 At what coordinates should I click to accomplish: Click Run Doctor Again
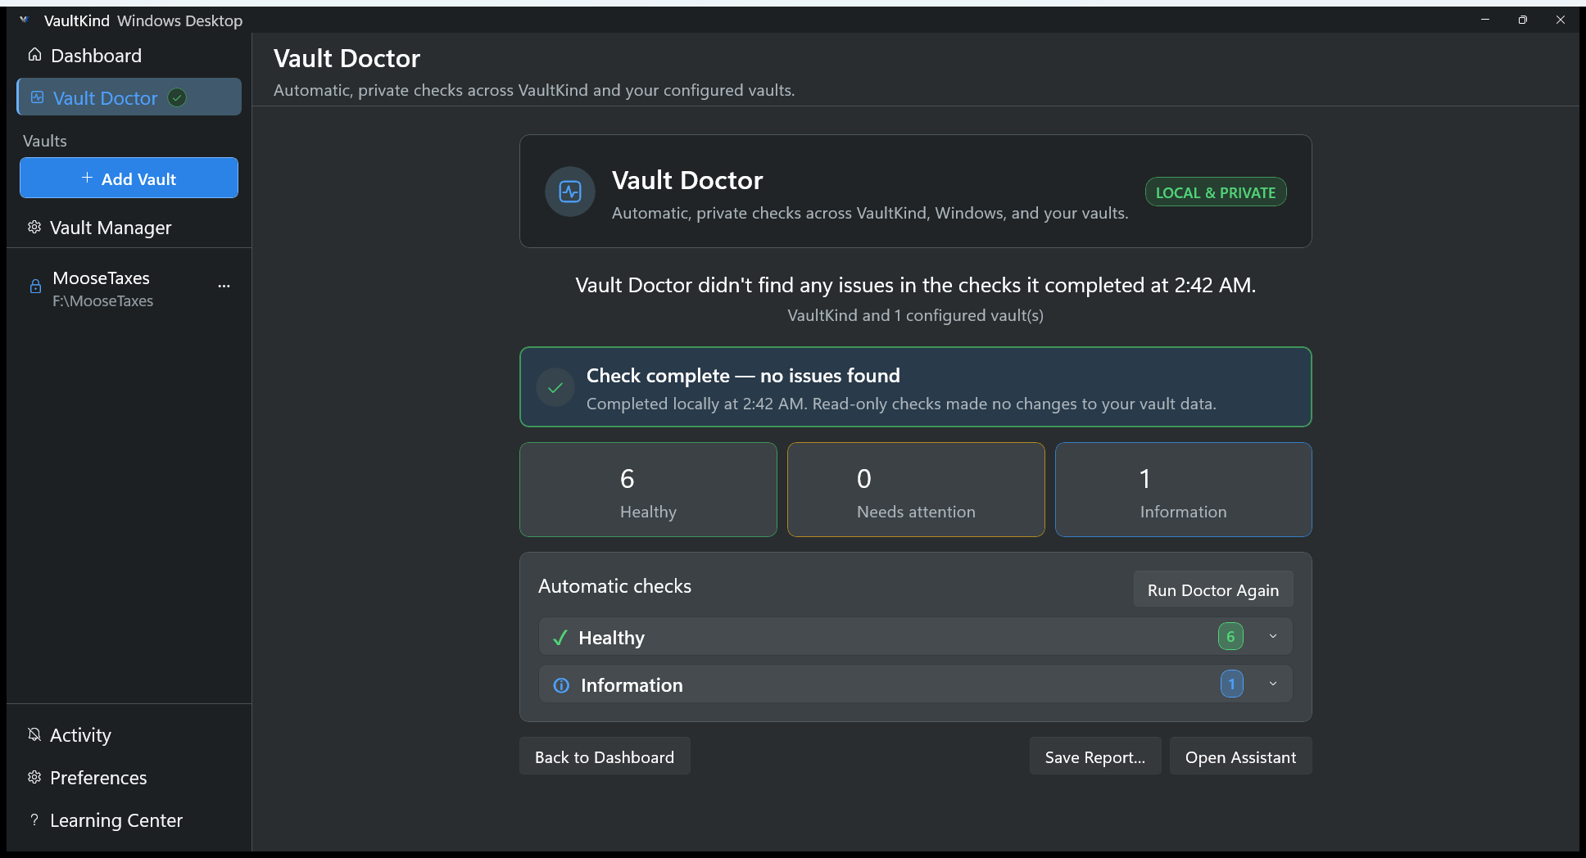point(1213,589)
